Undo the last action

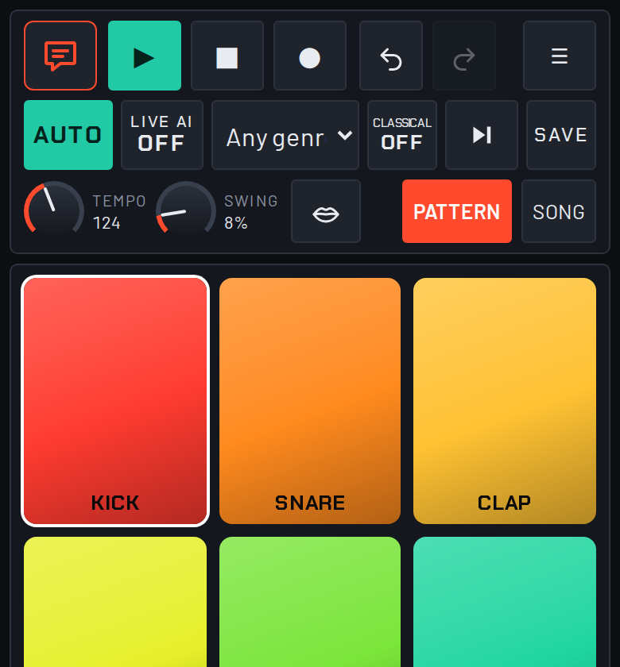(x=391, y=56)
